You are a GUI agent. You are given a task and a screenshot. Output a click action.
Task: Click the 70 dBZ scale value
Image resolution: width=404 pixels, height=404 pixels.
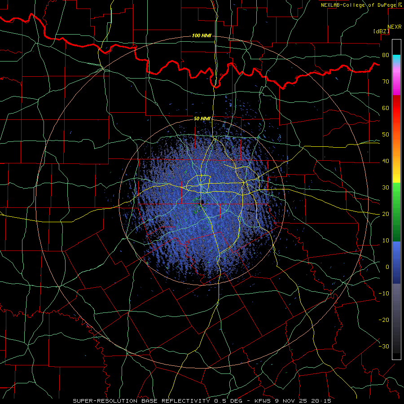click(386, 82)
